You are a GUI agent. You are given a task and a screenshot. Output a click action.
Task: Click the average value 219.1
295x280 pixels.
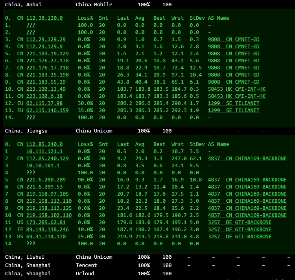click(143, 237)
